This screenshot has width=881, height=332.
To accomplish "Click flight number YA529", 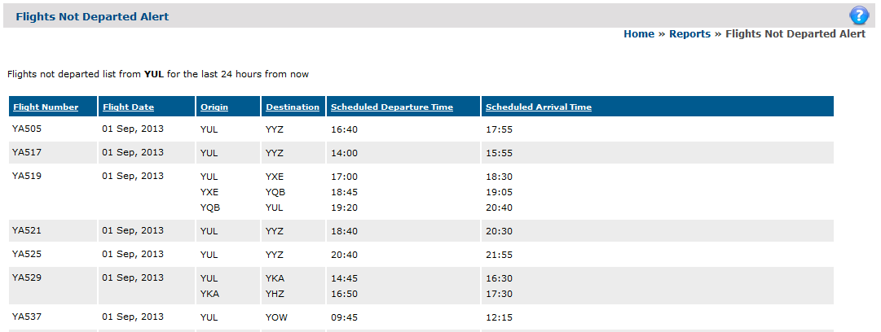I will click(26, 277).
